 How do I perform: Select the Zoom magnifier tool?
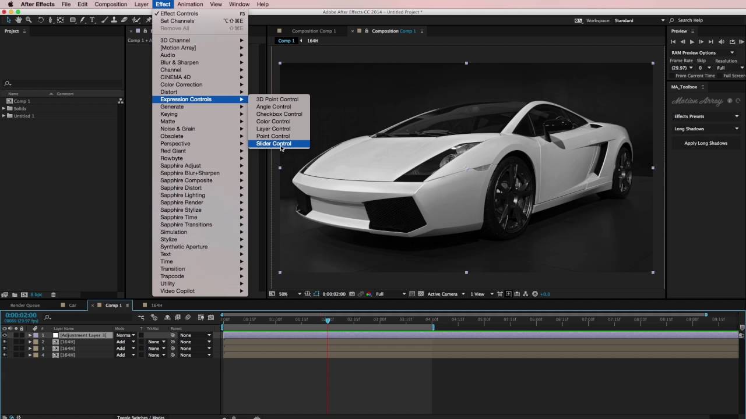(29, 20)
